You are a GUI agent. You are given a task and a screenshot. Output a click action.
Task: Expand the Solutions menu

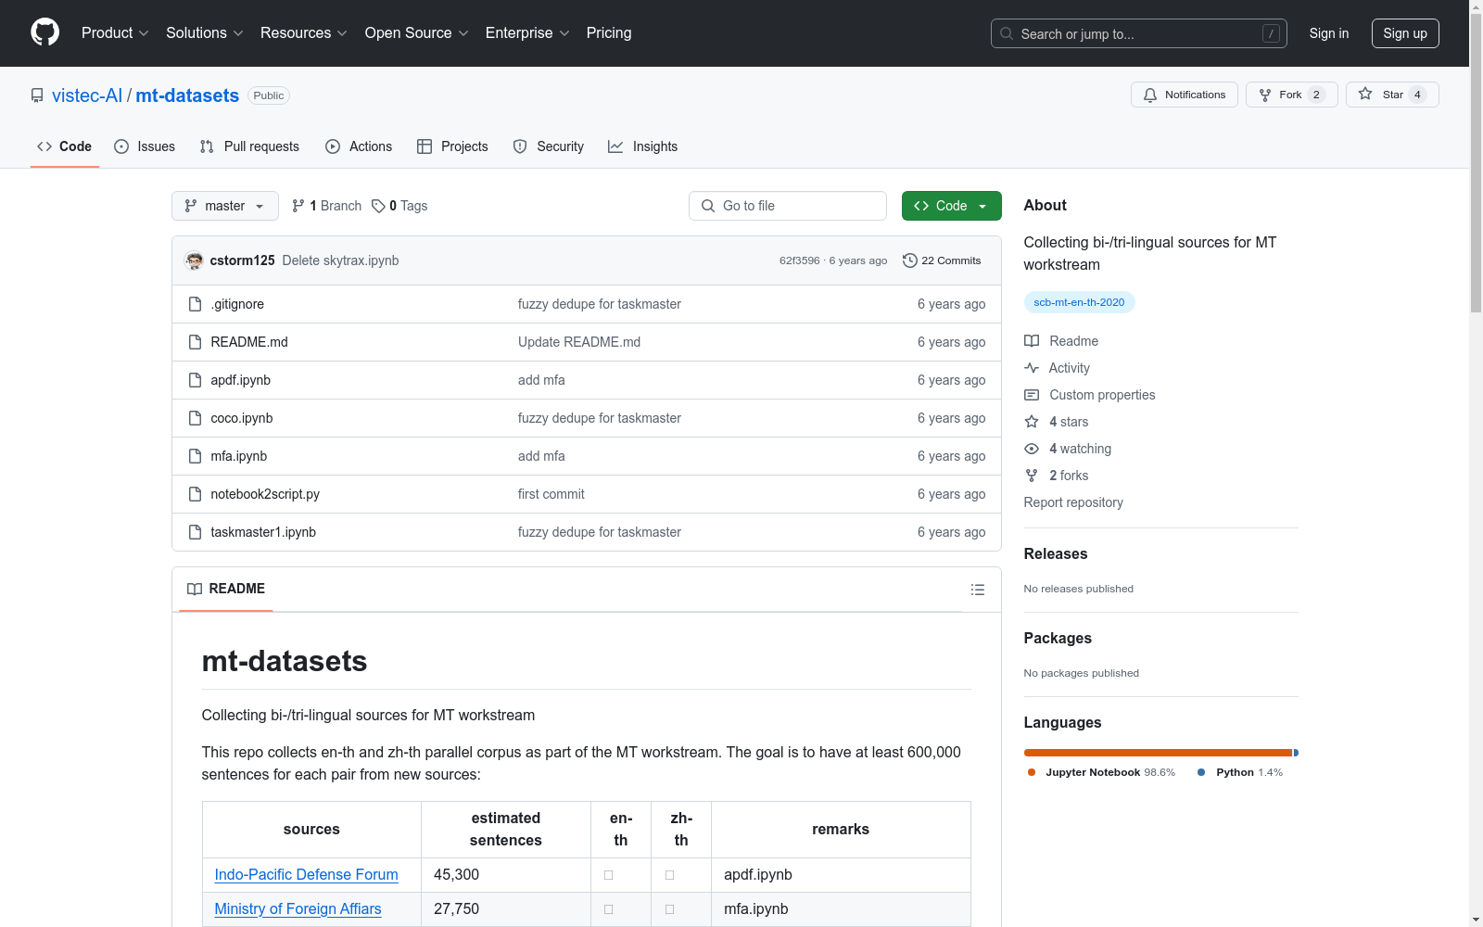pyautogui.click(x=205, y=33)
